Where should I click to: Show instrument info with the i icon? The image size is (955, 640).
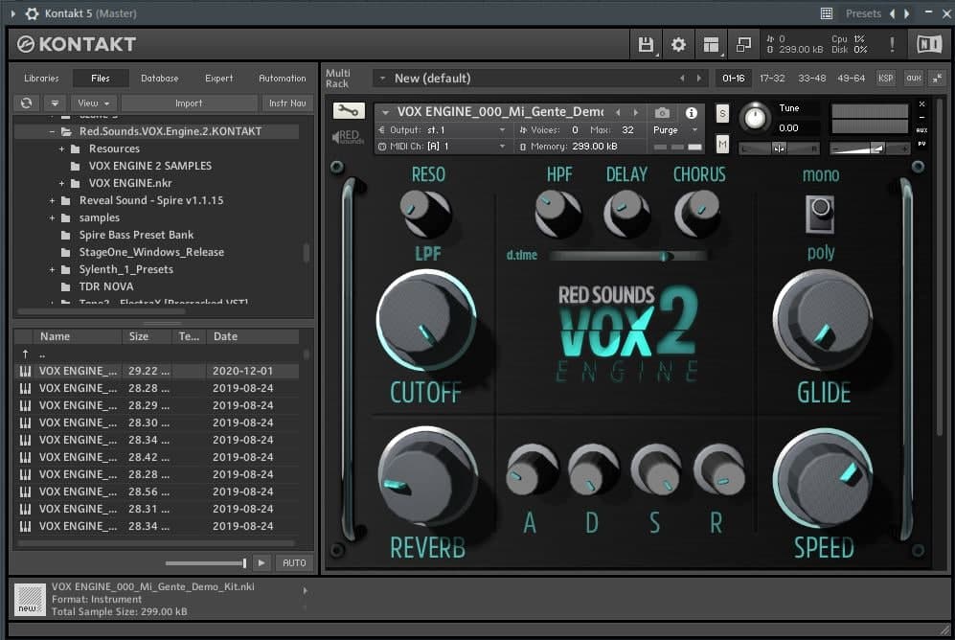click(x=692, y=113)
